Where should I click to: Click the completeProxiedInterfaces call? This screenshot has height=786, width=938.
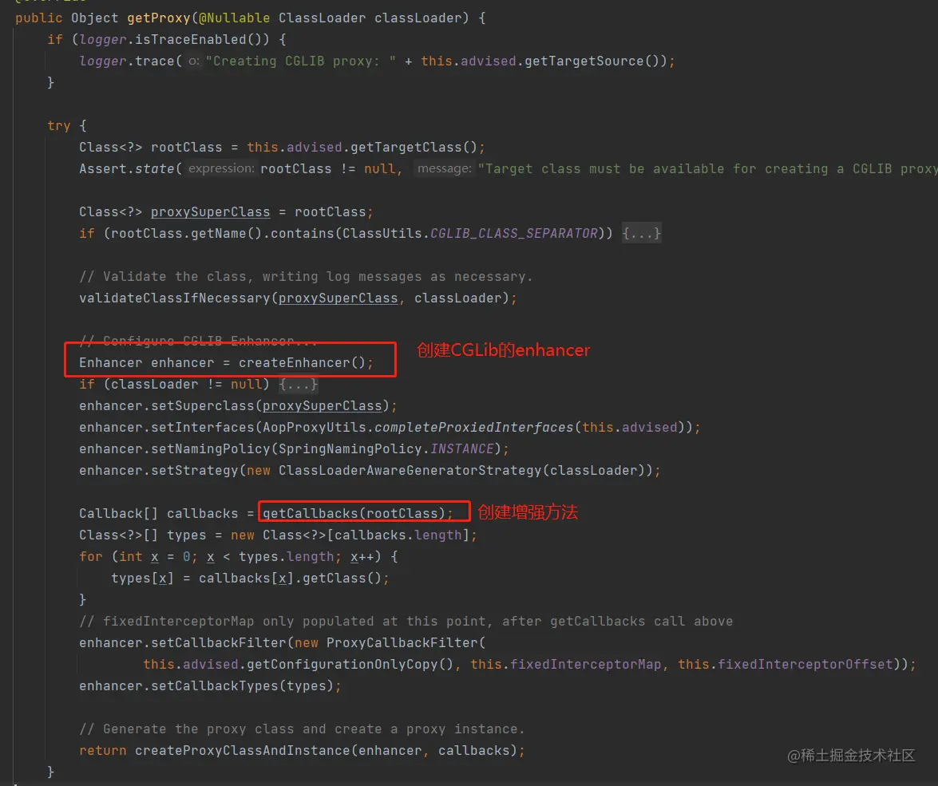(473, 427)
